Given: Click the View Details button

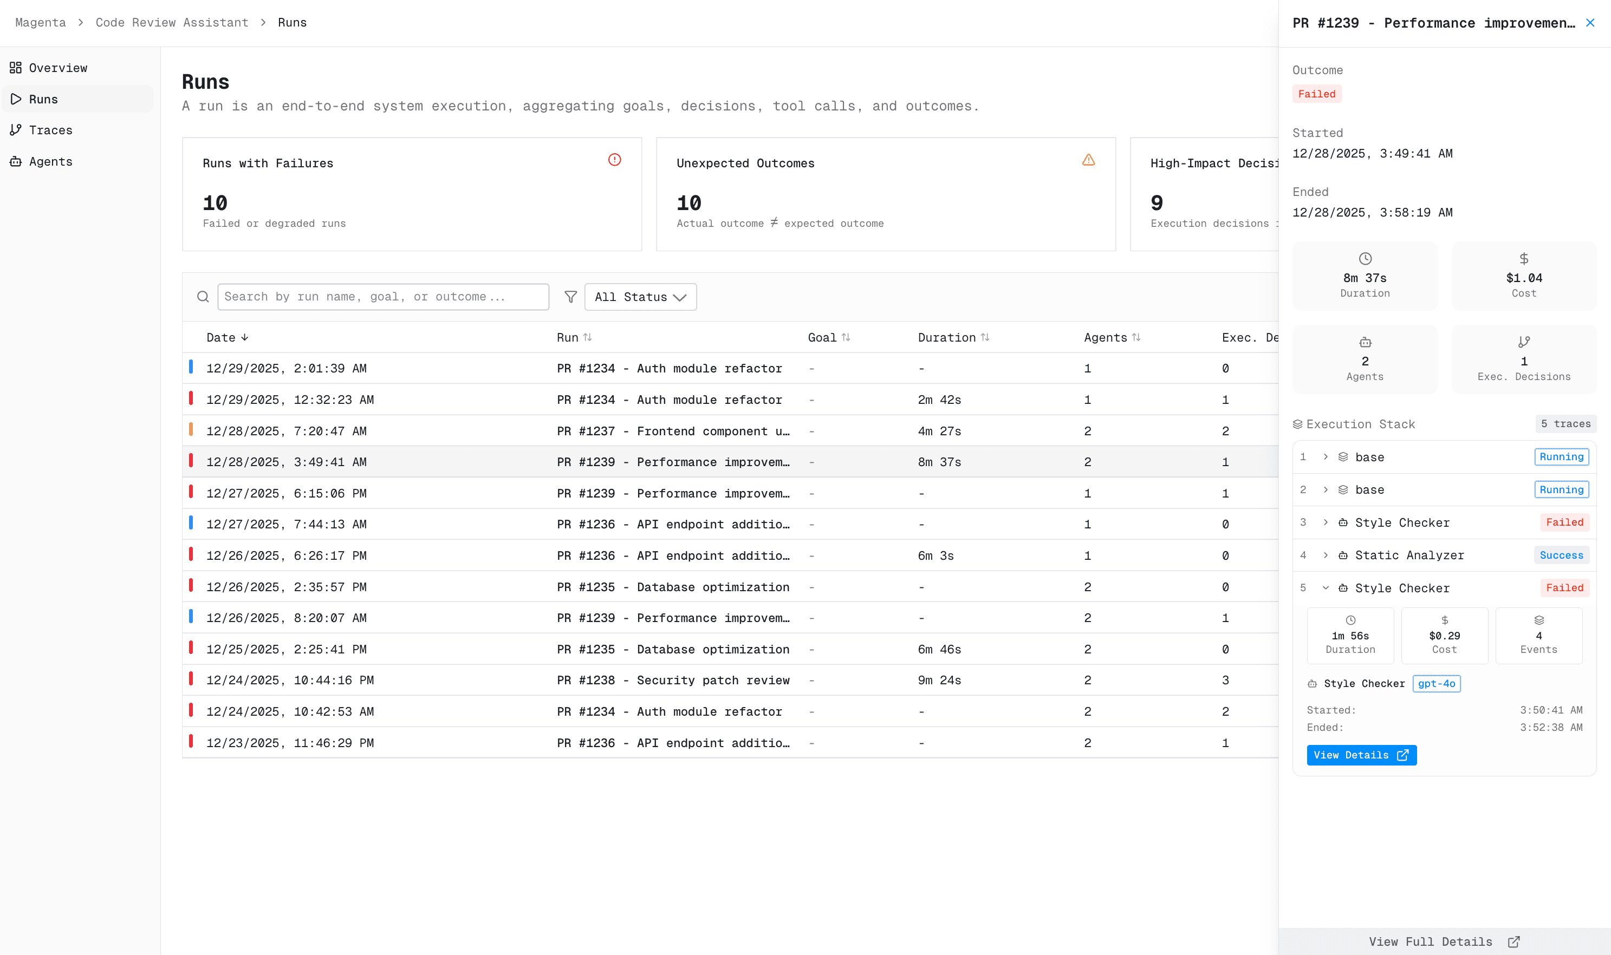Looking at the screenshot, I should point(1361,755).
